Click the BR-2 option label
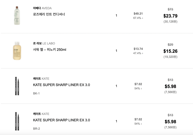 (x=36, y=128)
